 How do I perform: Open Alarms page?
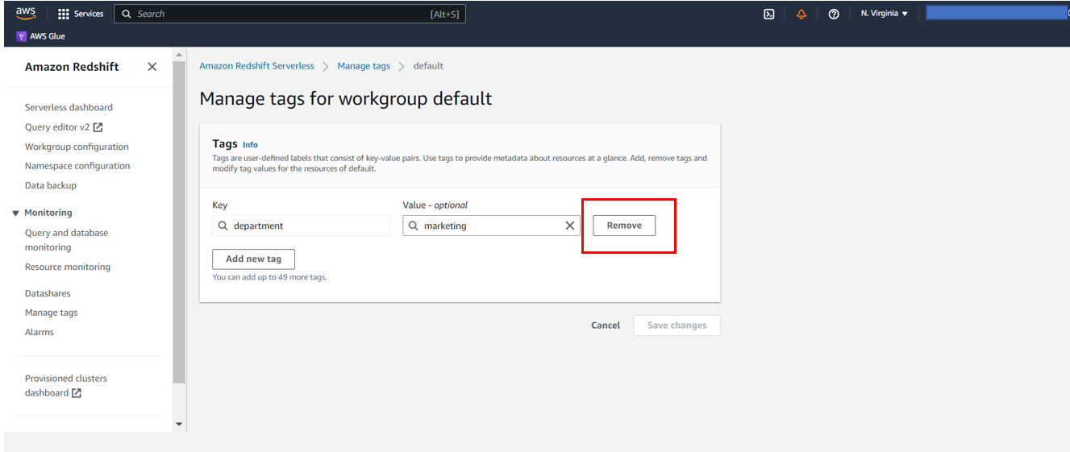click(40, 332)
